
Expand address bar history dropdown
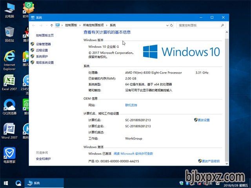[x=167, y=25]
